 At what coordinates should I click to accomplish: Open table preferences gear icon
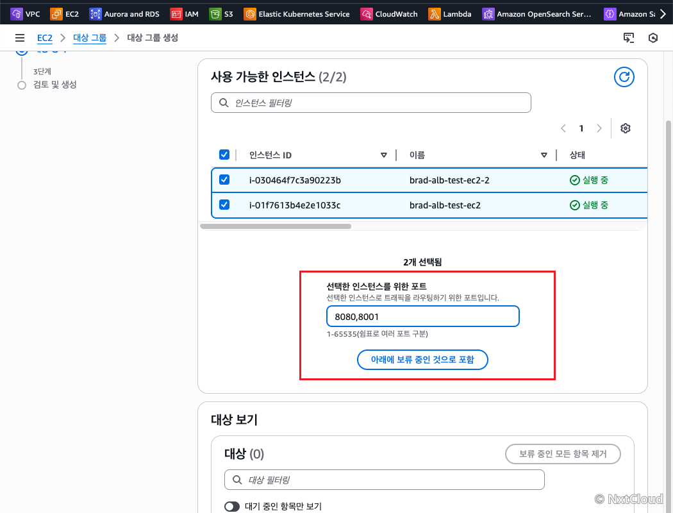pos(626,128)
